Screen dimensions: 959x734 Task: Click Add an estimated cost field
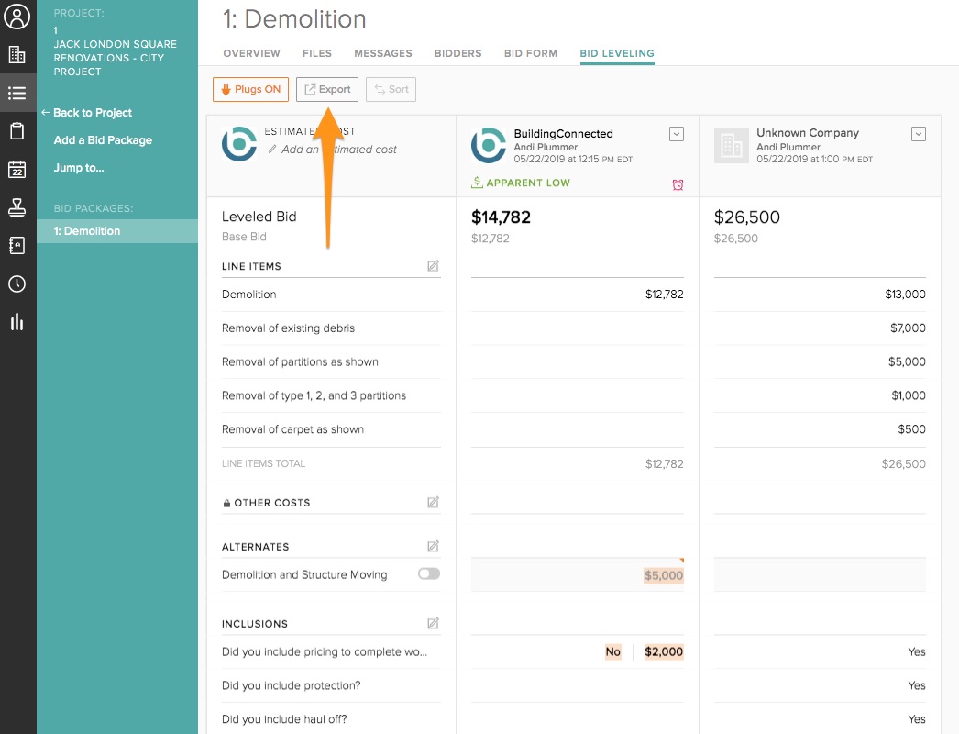[x=338, y=150]
